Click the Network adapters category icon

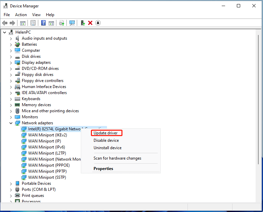17,123
